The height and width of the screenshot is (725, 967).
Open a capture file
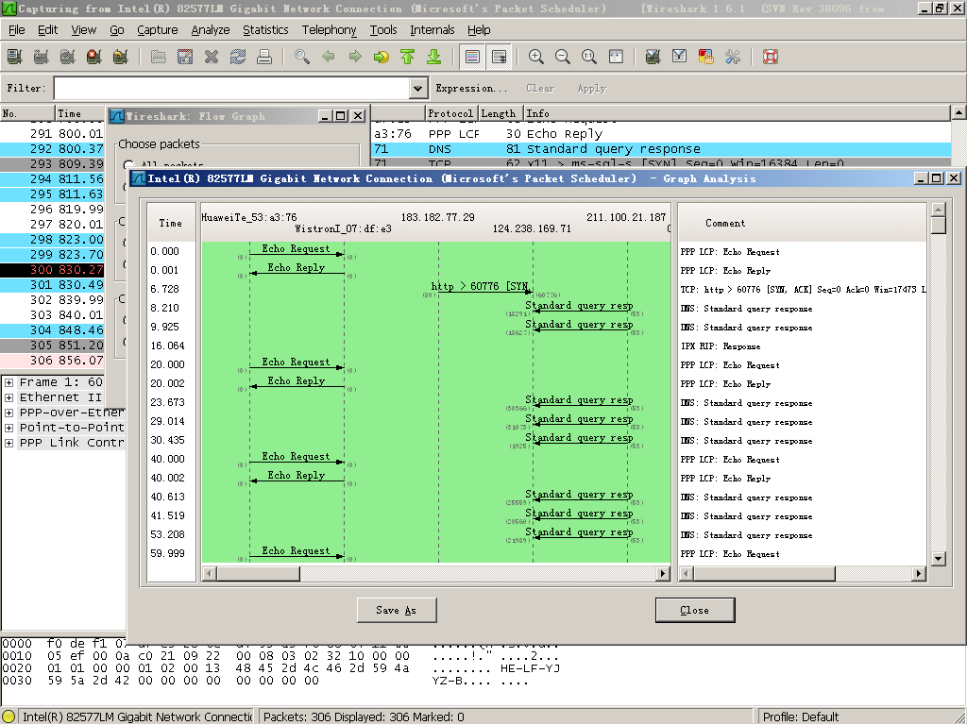(x=159, y=57)
